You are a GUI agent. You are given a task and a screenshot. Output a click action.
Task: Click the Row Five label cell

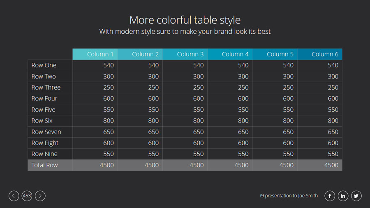point(50,110)
